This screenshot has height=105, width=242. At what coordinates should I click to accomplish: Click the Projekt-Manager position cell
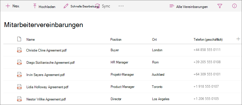click(122, 75)
